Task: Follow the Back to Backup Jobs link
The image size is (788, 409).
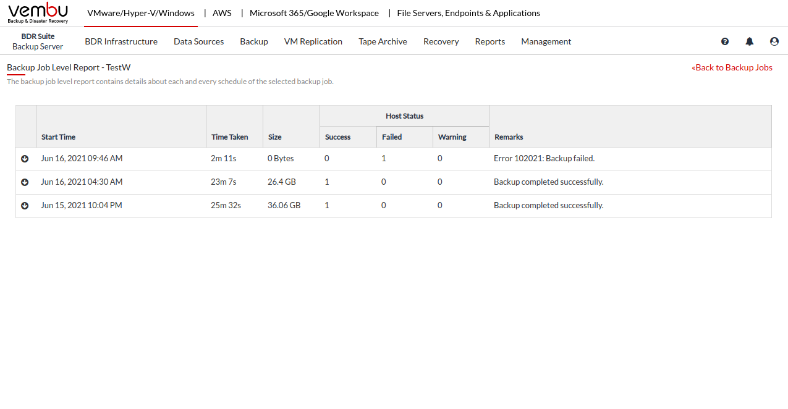Action: click(x=732, y=67)
